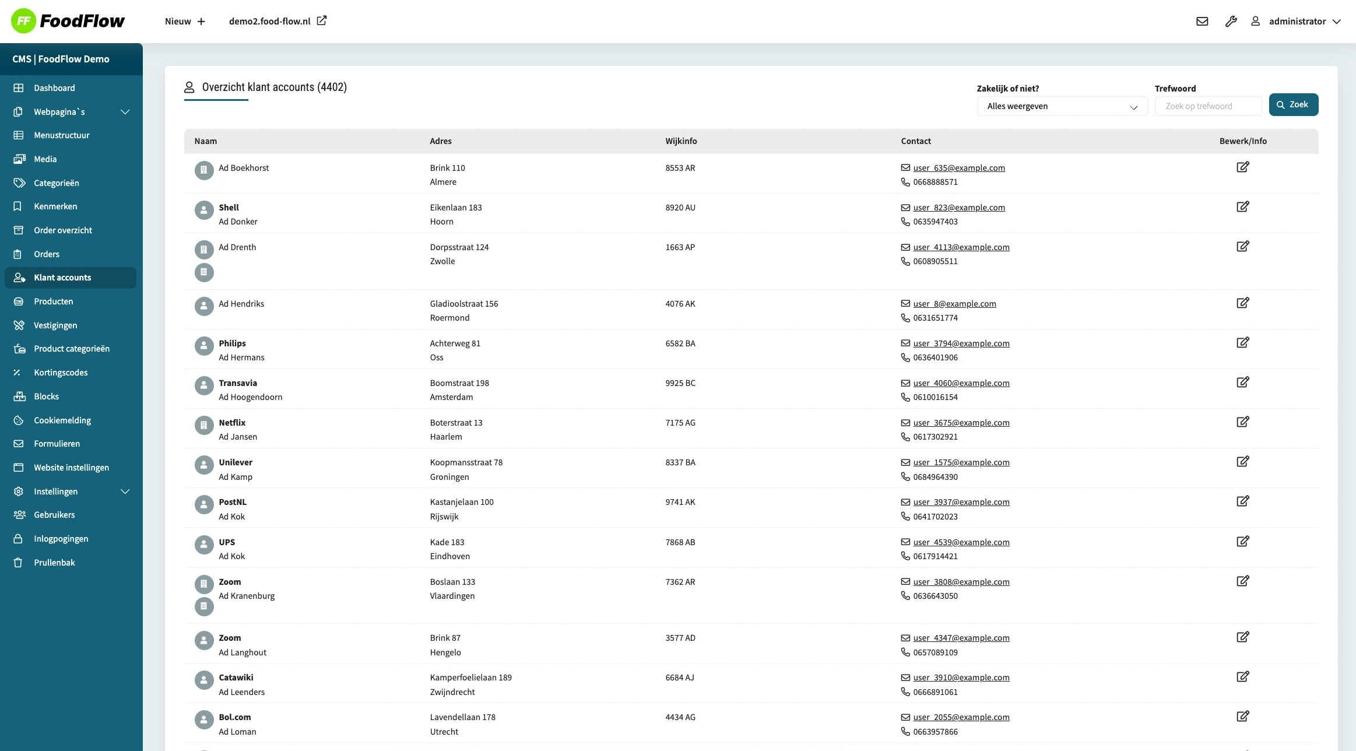The height and width of the screenshot is (751, 1356).
Task: Click the building avatar icon for Netflix
Action: 203,425
